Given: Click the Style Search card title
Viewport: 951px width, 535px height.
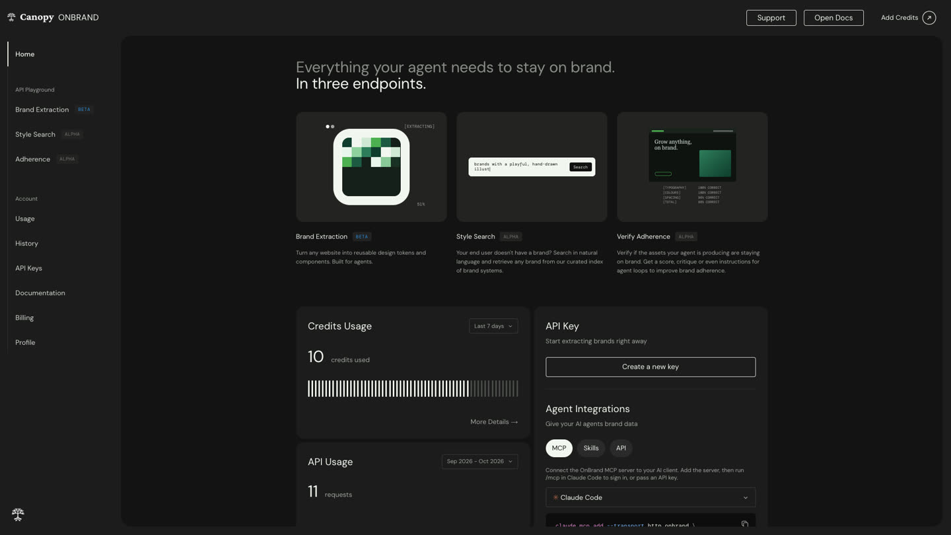Looking at the screenshot, I should (475, 236).
